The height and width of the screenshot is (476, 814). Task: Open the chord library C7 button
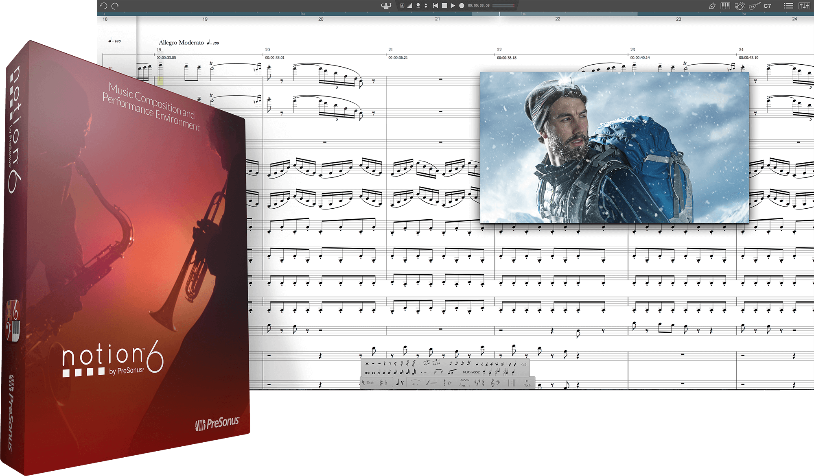click(x=767, y=6)
